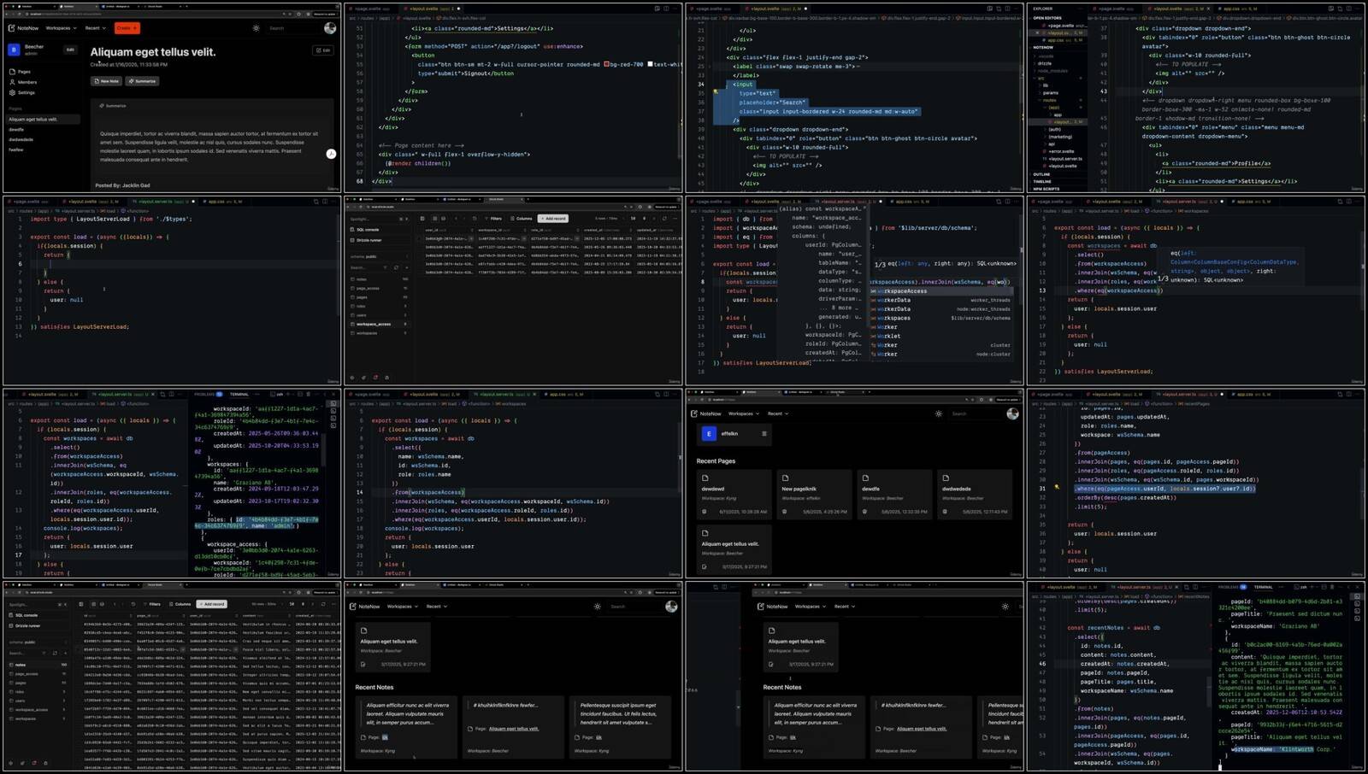The width and height of the screenshot is (1368, 774).
Task: Open Workspaces dropdown on the Beecher note page
Action: (x=61, y=28)
